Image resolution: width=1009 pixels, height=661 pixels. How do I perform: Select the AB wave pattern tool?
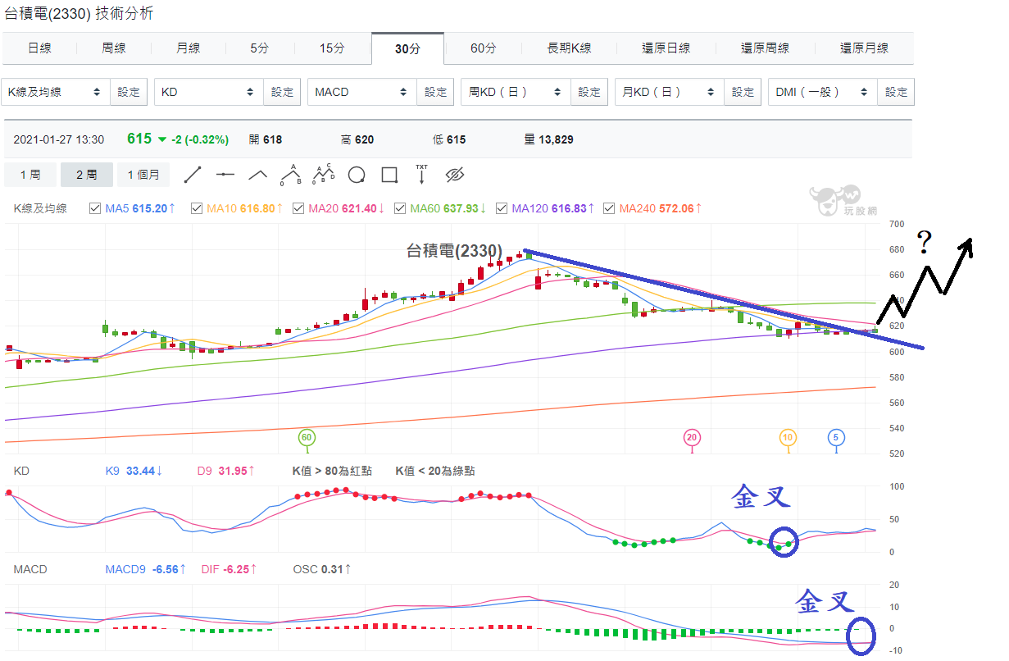[x=290, y=174]
